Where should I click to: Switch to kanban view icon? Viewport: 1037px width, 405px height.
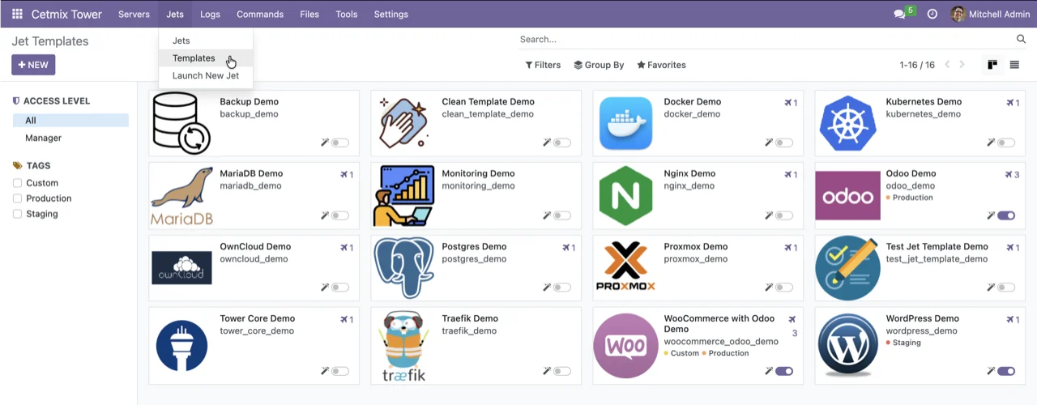point(992,65)
